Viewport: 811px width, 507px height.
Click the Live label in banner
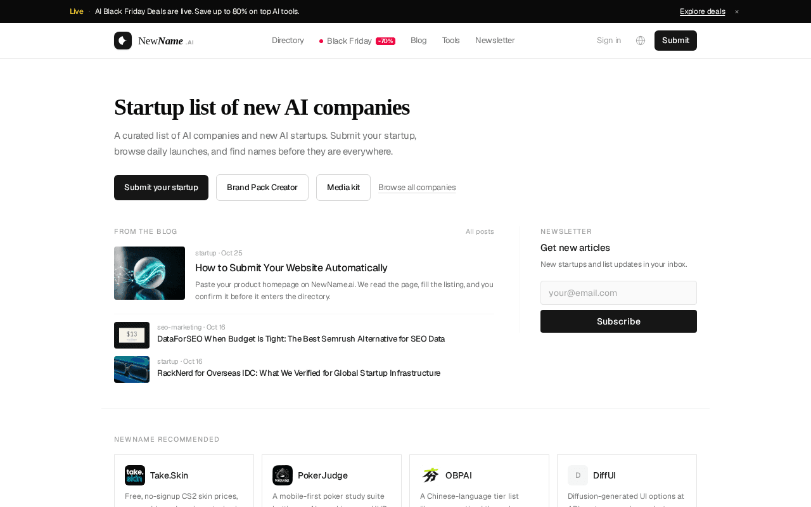(77, 11)
